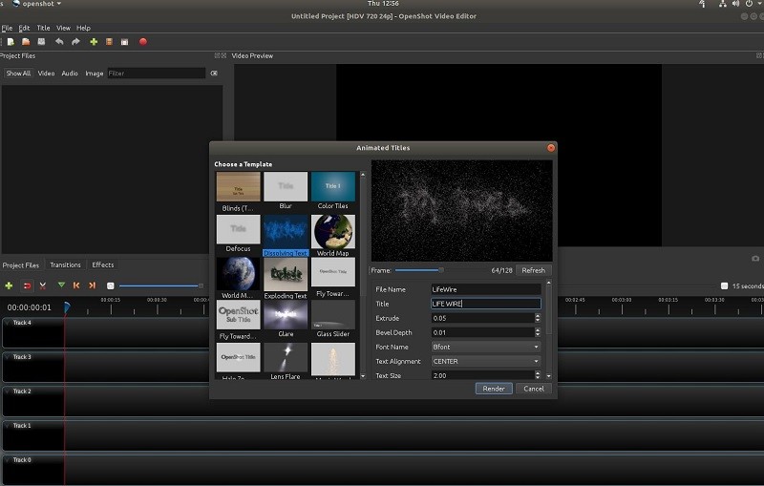The image size is (764, 486).
Task: Choose the Color Tiles template
Action: click(333, 186)
